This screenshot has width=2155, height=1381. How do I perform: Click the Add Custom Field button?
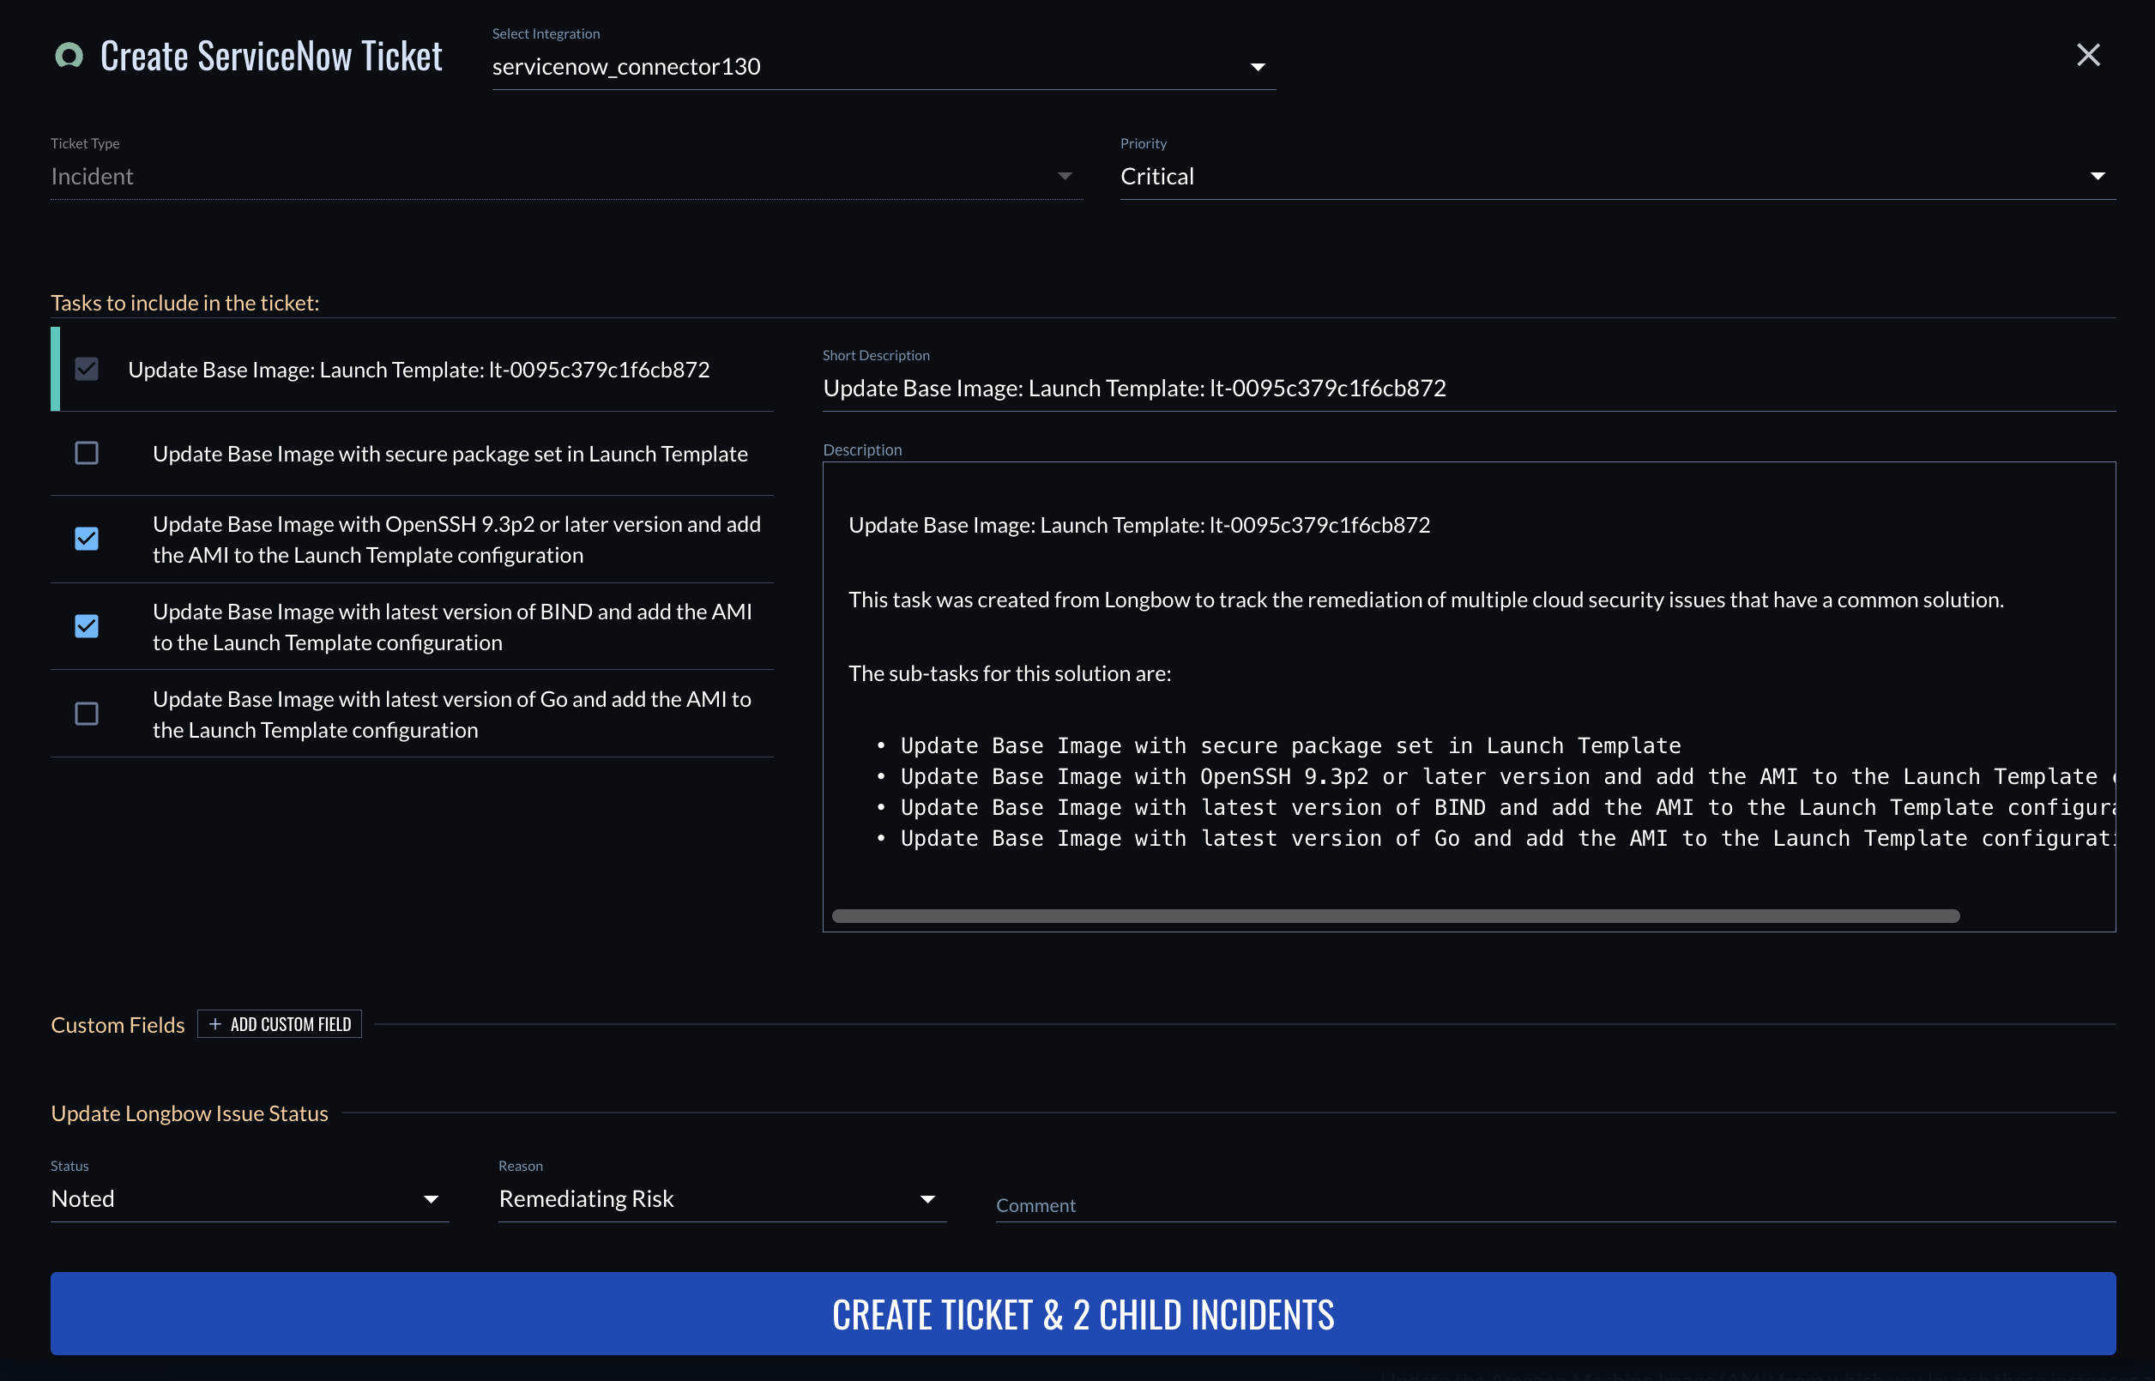point(279,1024)
